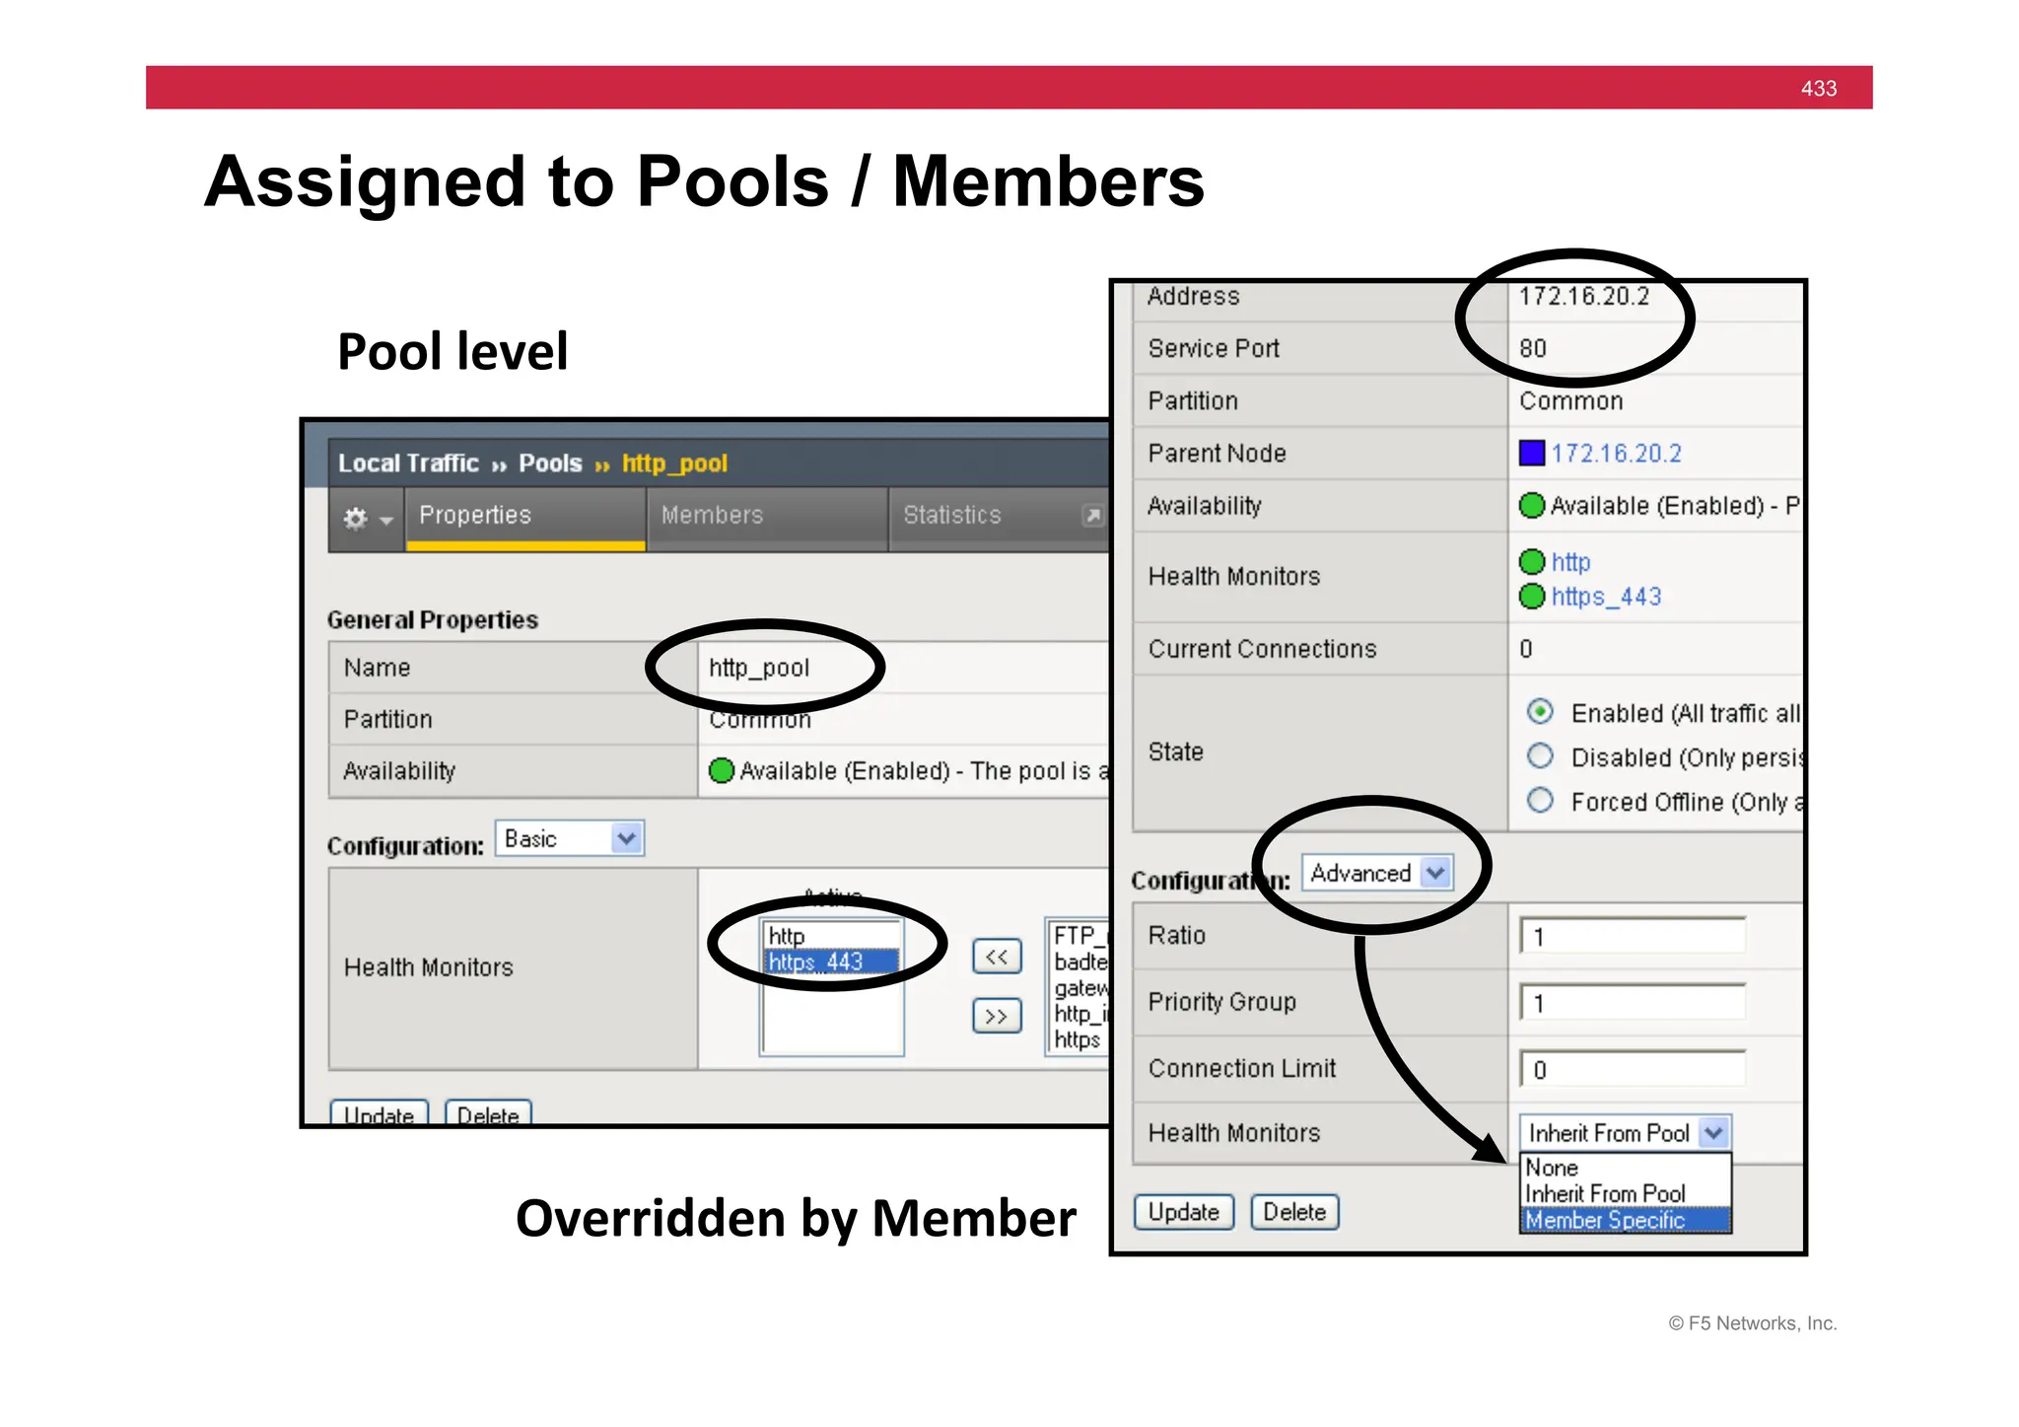Click the http_pool Name value

(759, 668)
